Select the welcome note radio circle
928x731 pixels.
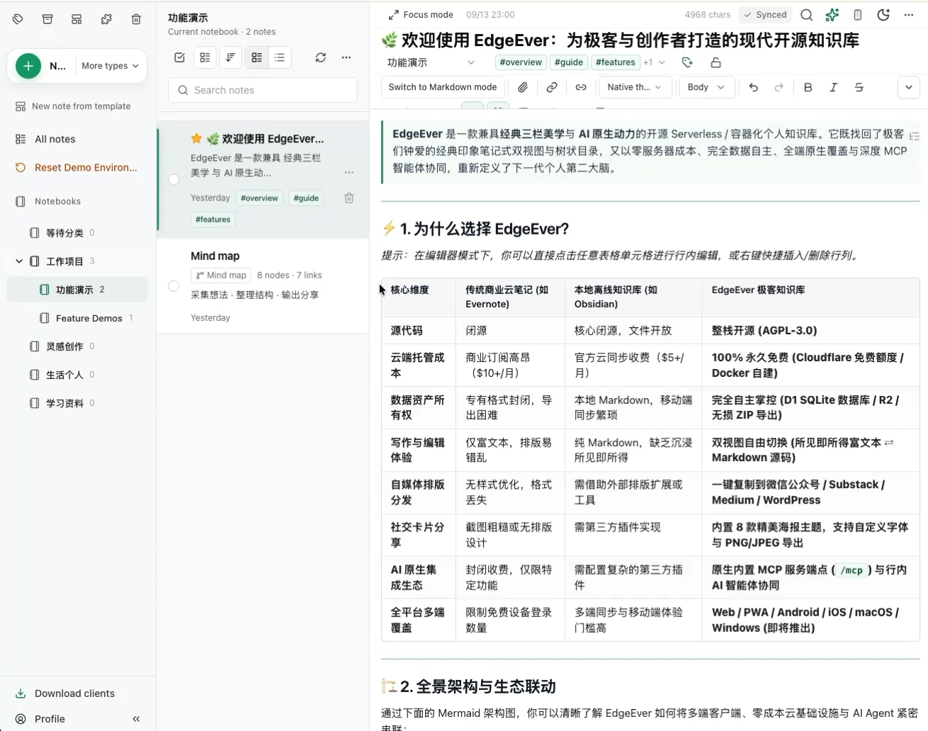[x=174, y=179]
